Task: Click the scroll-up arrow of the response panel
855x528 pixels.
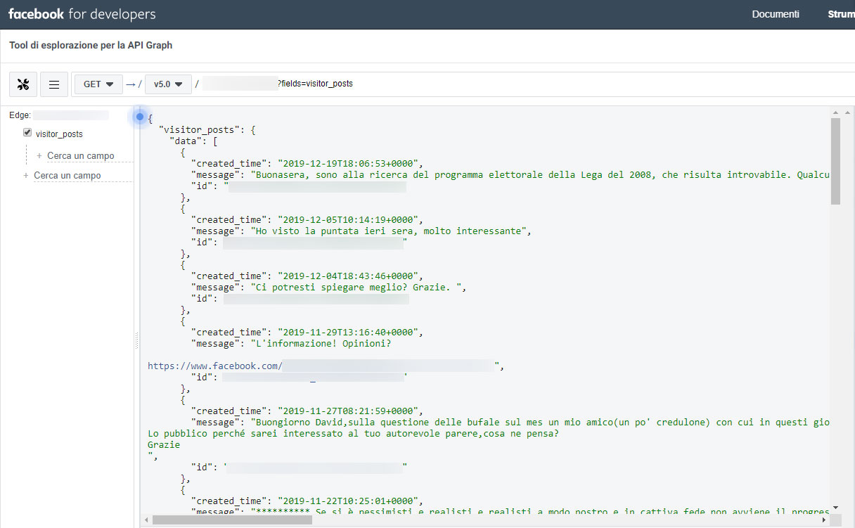Action: point(835,112)
